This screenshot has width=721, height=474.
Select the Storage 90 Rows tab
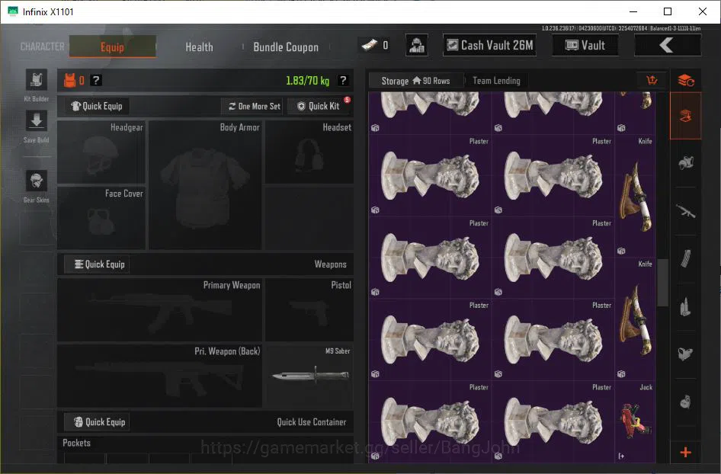coord(415,81)
